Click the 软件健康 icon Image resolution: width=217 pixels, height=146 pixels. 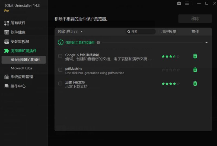tap(7, 32)
